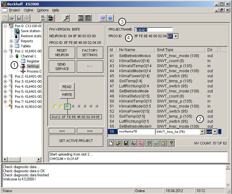This screenshot has height=194, width=232.
Task: Click the Print icon in main toolbar
Action: pyautogui.click(x=26, y=18)
